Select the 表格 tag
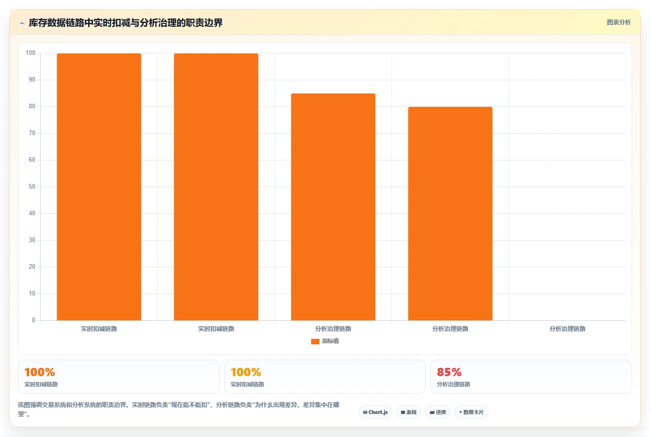 pos(409,412)
